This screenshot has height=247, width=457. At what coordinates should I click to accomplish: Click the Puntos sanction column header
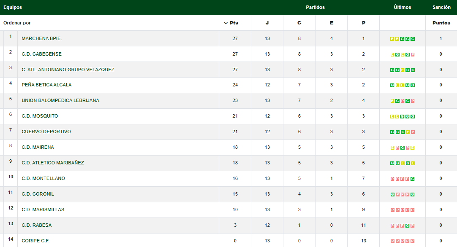tap(441, 23)
